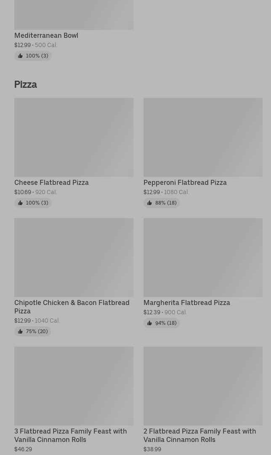This screenshot has width=271, height=455.
Task: Open the 2 Flatbread Pizza Family Feast image
Action: (x=203, y=386)
